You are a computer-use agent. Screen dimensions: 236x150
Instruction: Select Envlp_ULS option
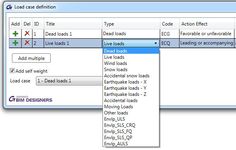(131, 119)
